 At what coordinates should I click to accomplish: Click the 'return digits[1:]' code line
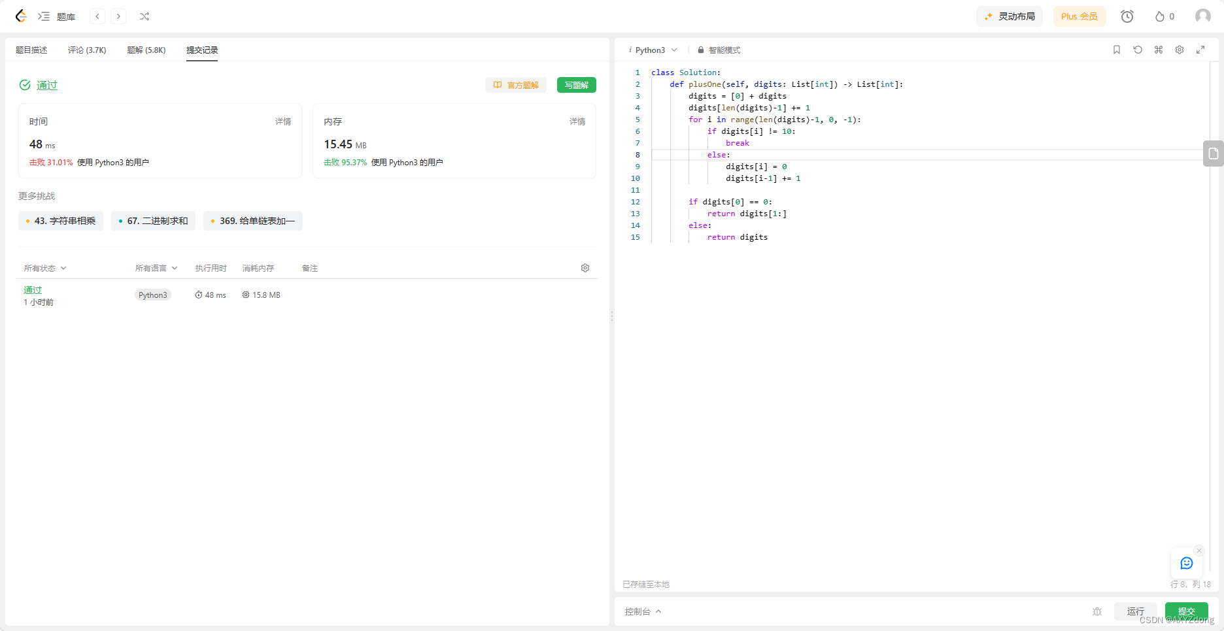[x=747, y=214]
